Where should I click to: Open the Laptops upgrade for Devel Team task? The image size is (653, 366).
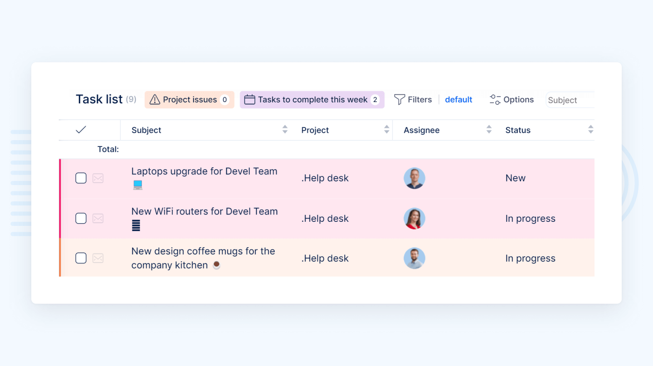[204, 171]
